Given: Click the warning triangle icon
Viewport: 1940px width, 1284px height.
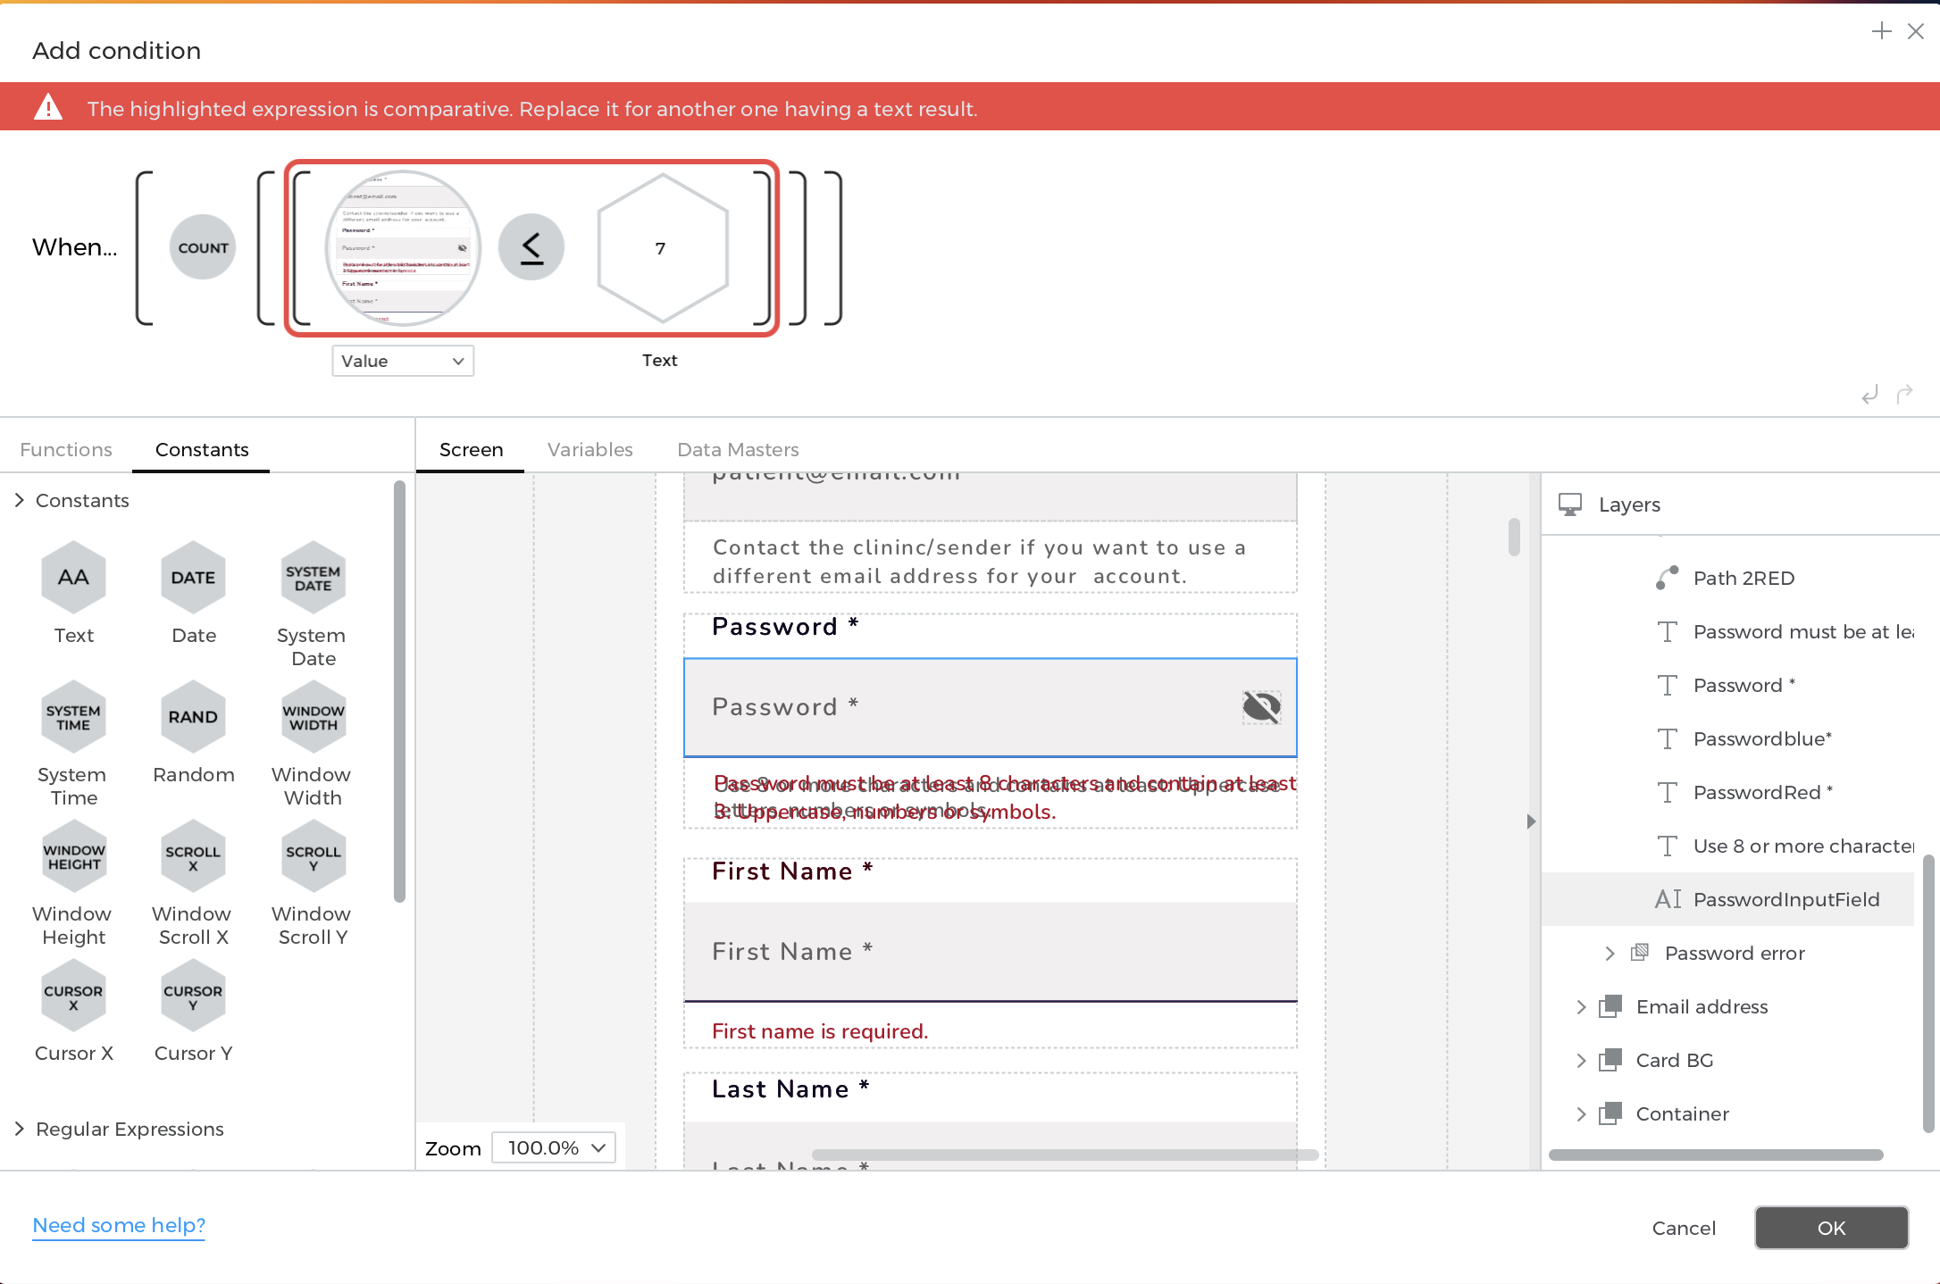Looking at the screenshot, I should click(x=48, y=107).
